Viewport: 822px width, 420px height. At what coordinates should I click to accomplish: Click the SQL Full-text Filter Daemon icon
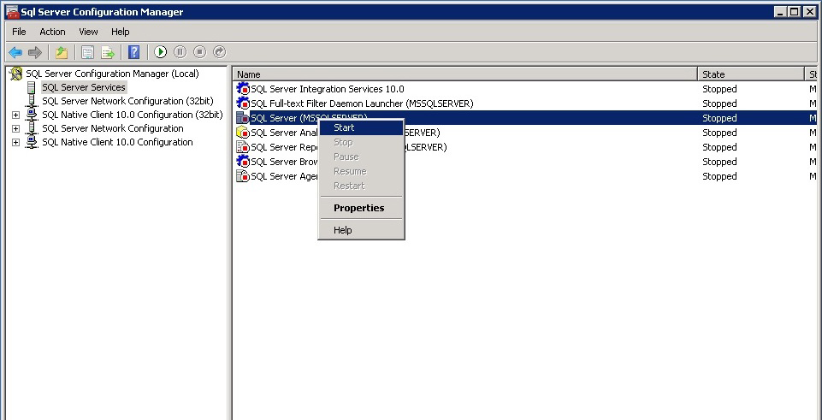coord(243,104)
